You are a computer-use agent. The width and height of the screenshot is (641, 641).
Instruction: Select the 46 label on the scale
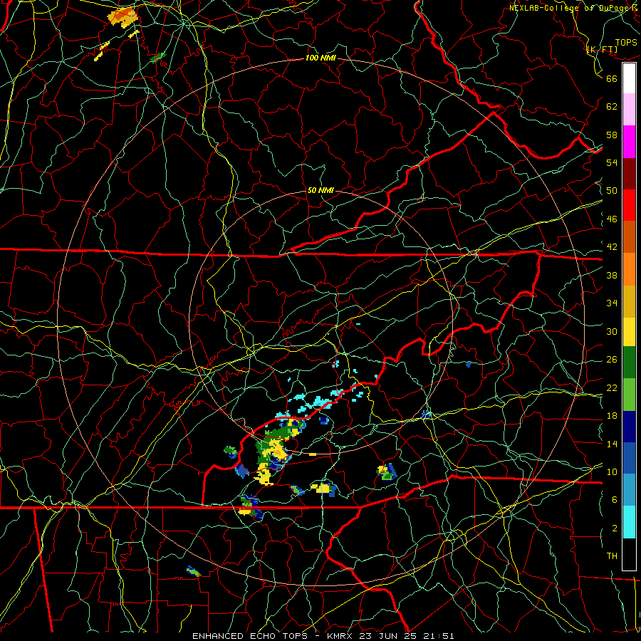[x=612, y=219]
